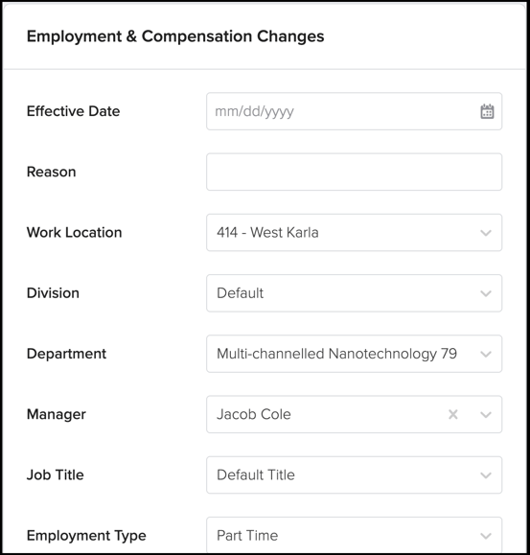Viewport: 530px width, 555px height.
Task: Open the Multi-channelled Nanotechnology 79 department dropdown
Action: (x=355, y=354)
